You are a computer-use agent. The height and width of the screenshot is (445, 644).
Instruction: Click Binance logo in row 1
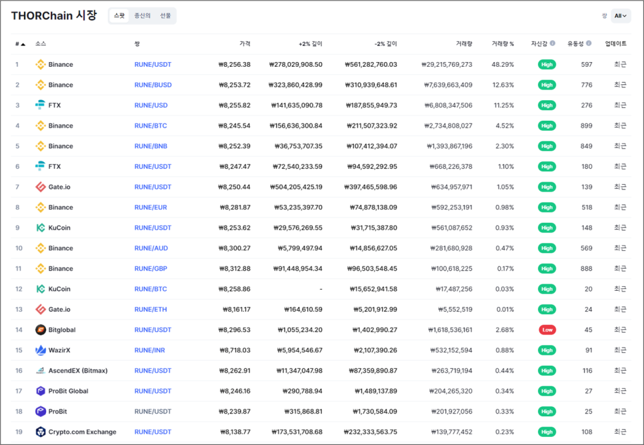[40, 65]
